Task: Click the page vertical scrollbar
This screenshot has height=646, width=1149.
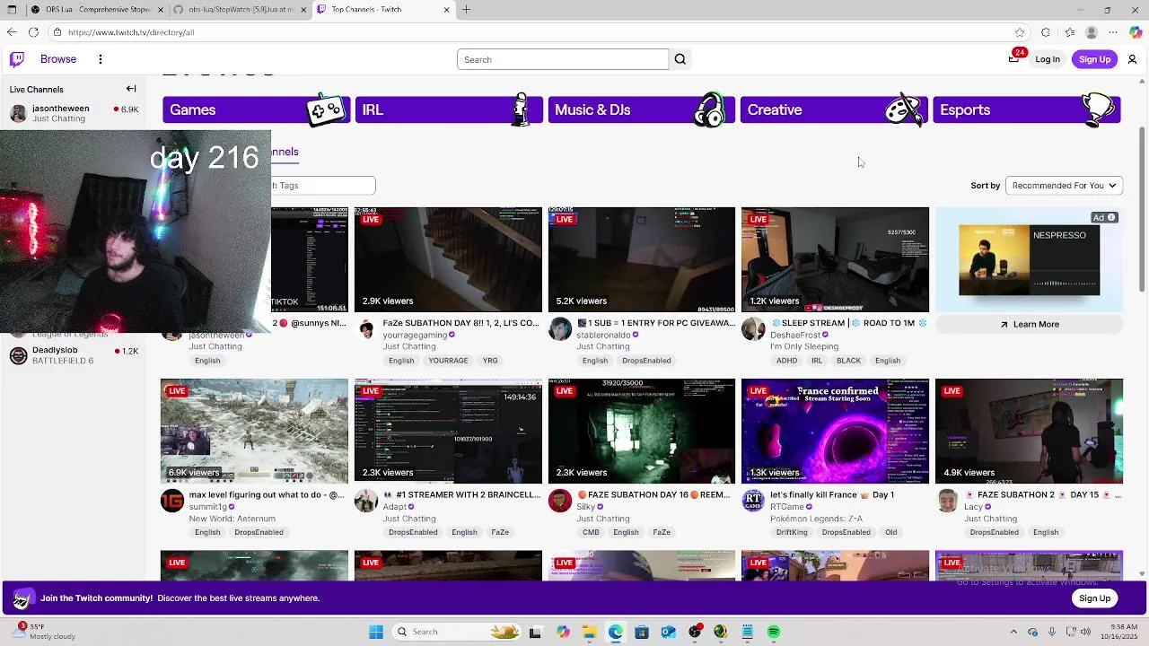Action: [1142, 211]
